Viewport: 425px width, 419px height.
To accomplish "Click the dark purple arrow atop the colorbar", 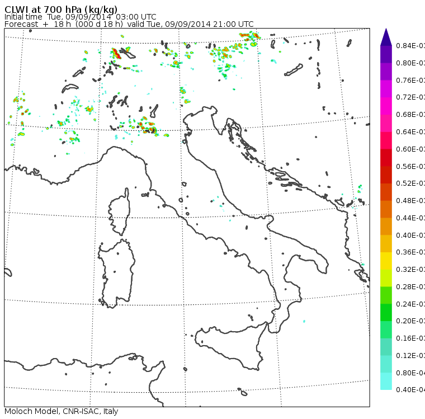I will 386,37.
